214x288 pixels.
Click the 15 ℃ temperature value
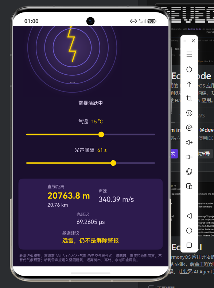click(97, 121)
